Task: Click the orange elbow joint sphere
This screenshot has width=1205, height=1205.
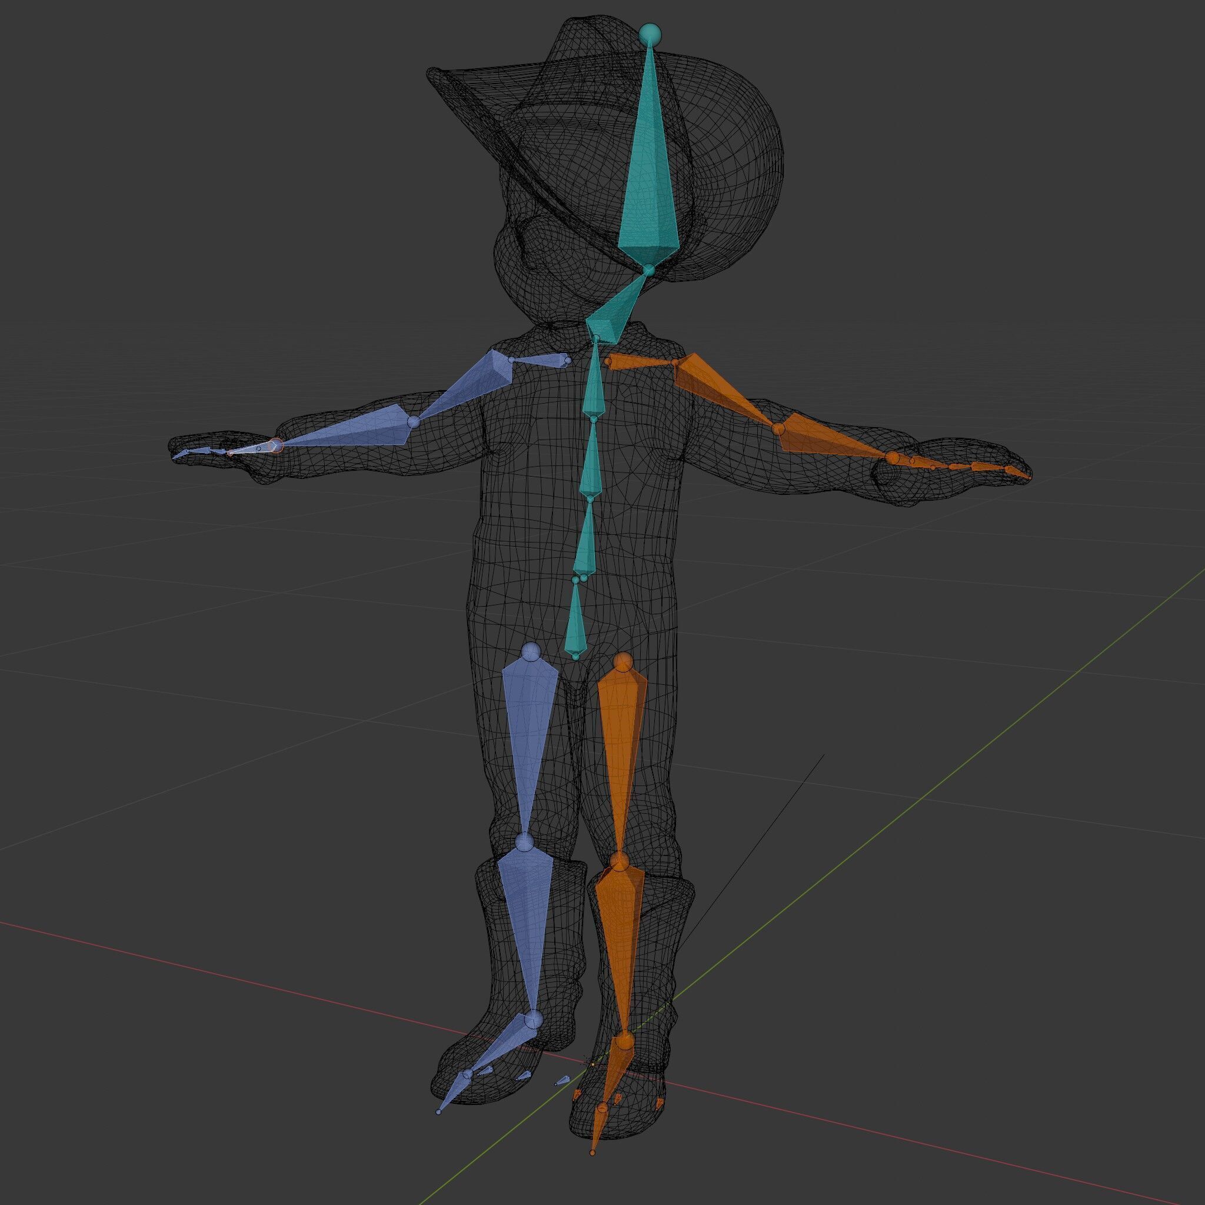Action: click(x=778, y=429)
